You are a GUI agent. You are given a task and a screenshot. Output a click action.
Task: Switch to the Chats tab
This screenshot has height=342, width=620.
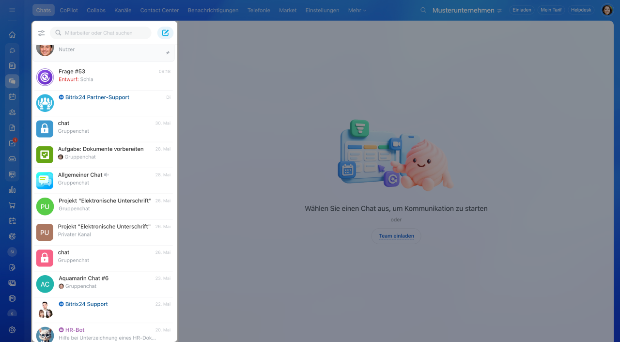(x=44, y=10)
